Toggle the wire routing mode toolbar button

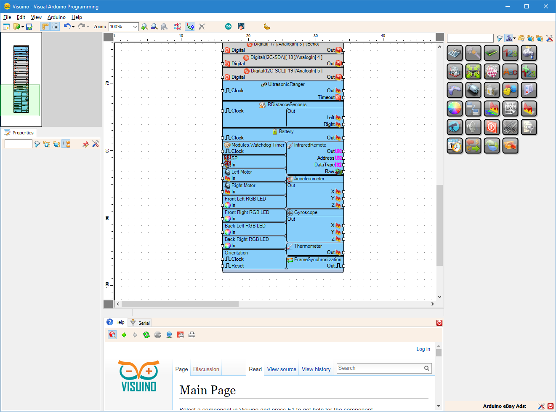point(189,26)
